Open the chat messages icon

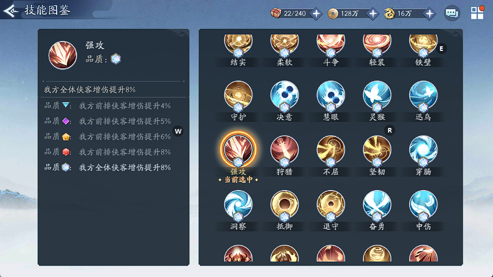452,13
